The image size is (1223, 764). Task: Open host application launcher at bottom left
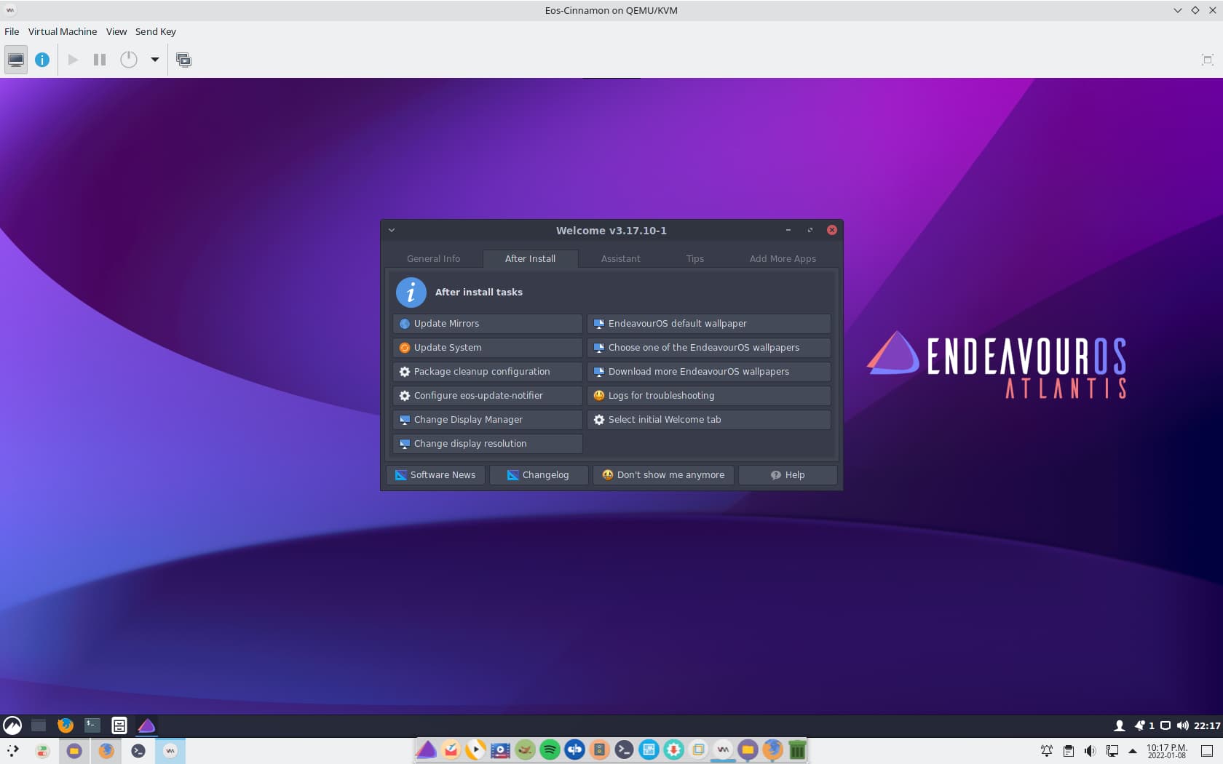point(12,751)
